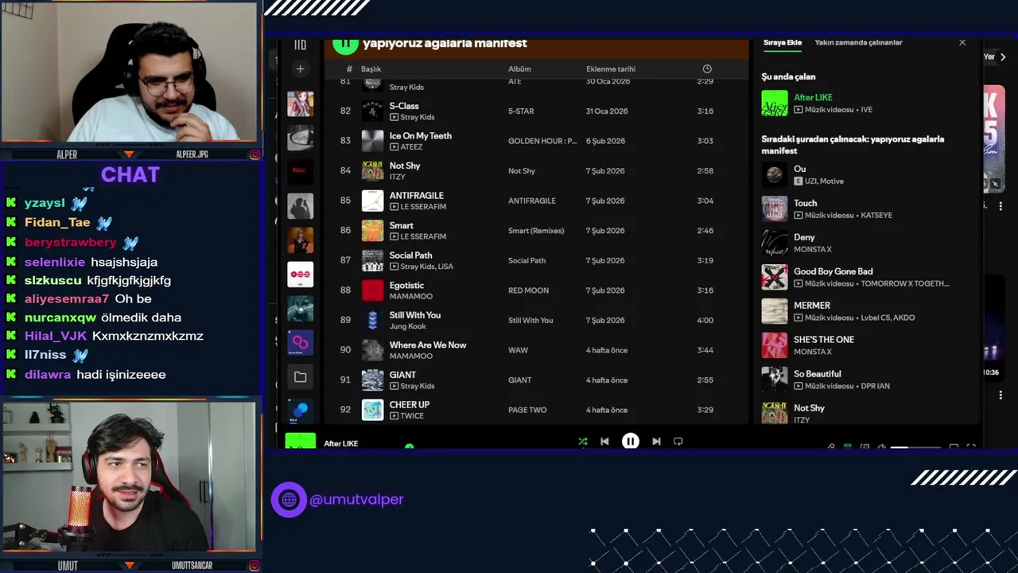
Task: Sort by the Başlık column header
Action: 371,69
